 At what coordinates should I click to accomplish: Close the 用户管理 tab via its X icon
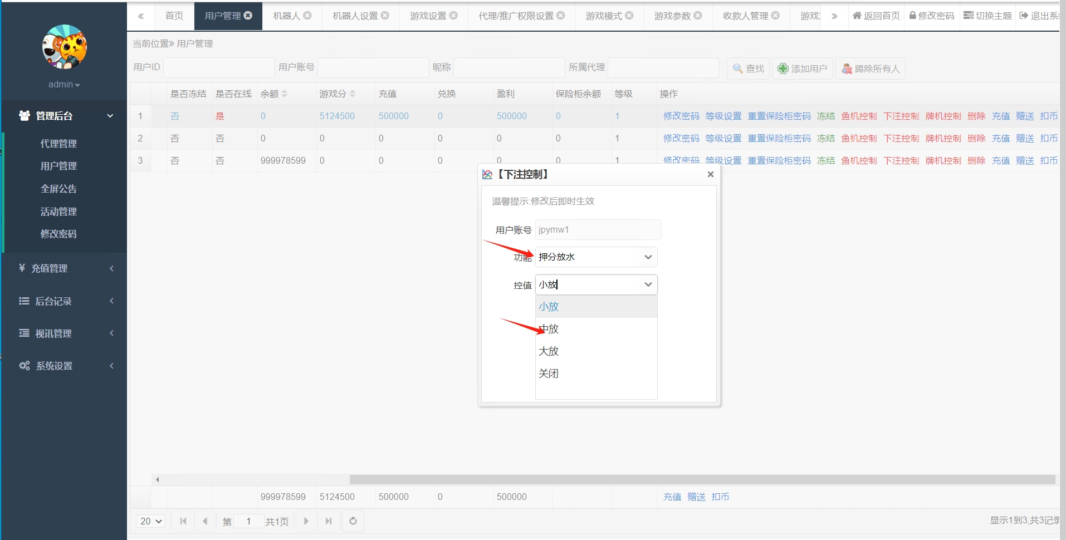(x=248, y=16)
